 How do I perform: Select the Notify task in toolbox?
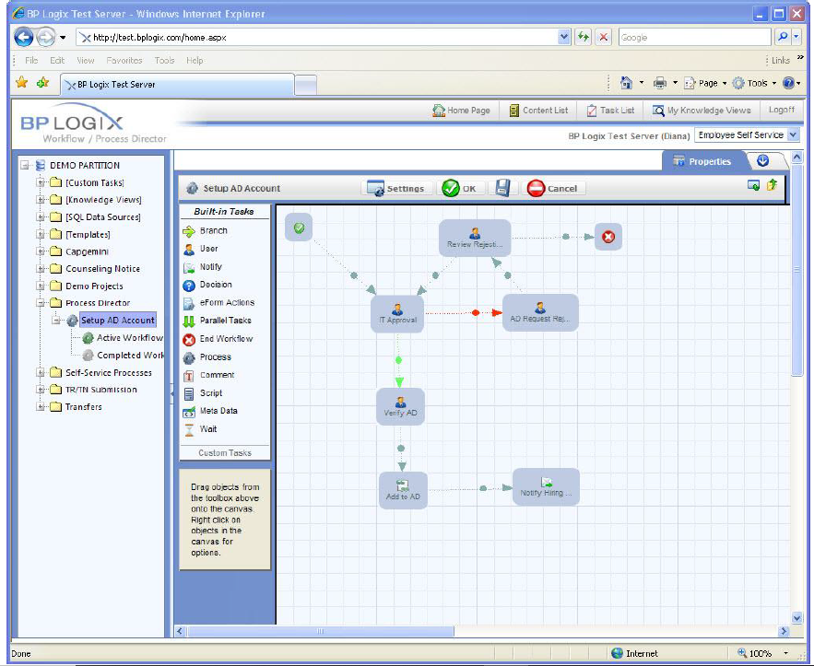pyautogui.click(x=203, y=267)
